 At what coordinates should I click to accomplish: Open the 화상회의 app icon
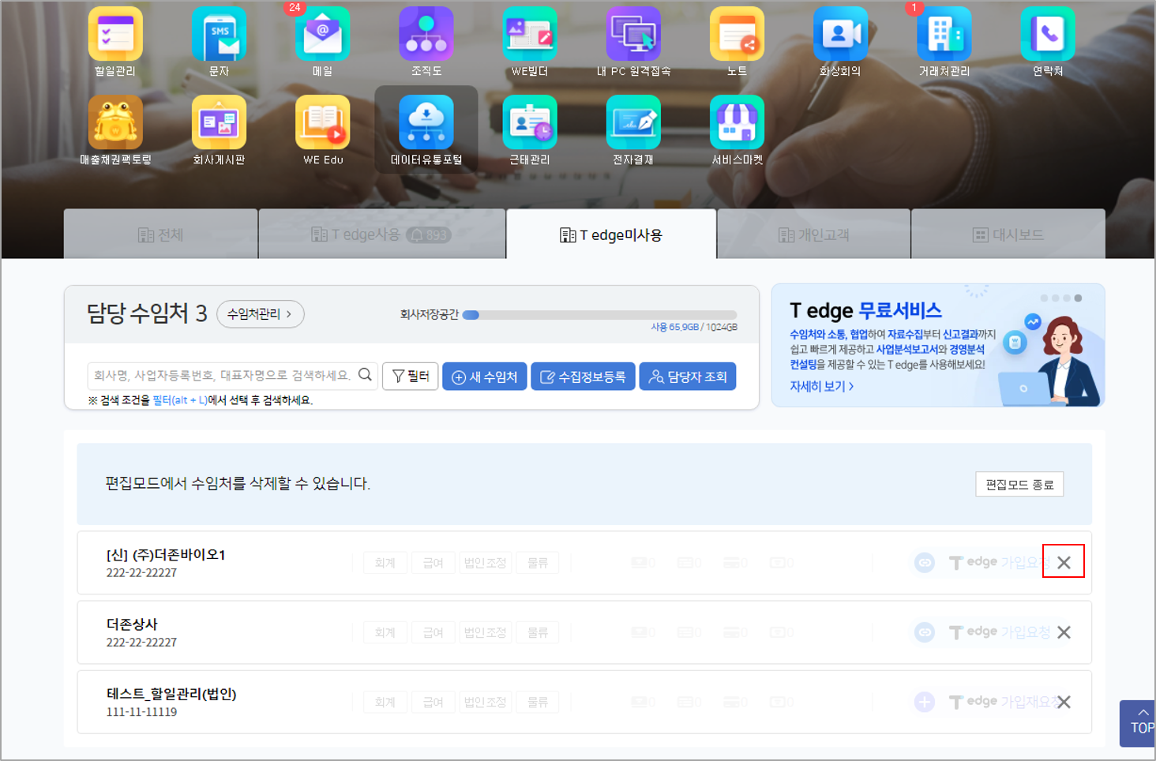pyautogui.click(x=840, y=35)
